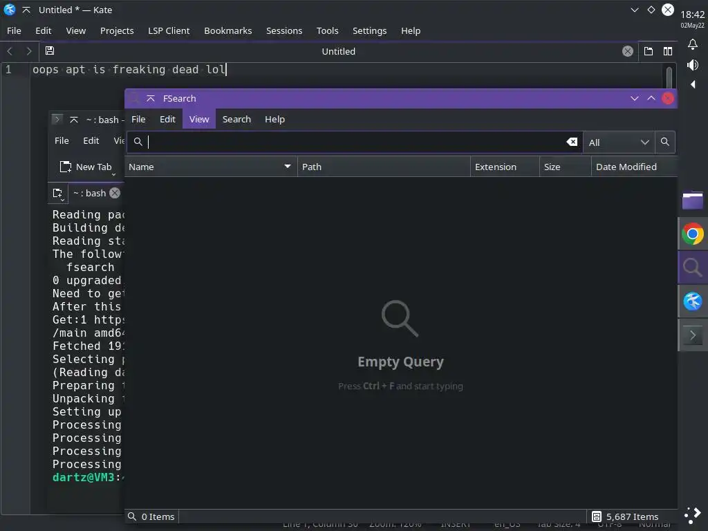Click the search button beside All filter
Screen dimensions: 708x531
[664, 142]
